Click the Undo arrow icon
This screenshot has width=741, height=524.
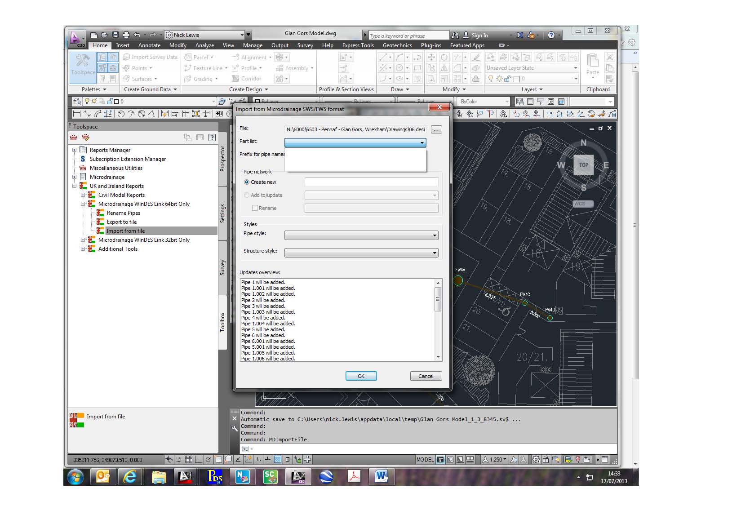(x=137, y=35)
